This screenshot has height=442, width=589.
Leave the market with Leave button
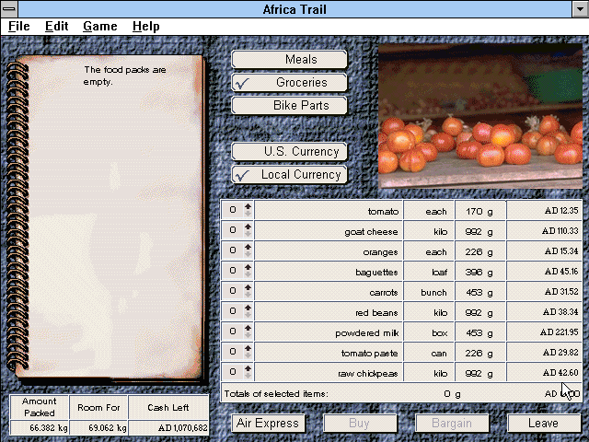pos(543,424)
